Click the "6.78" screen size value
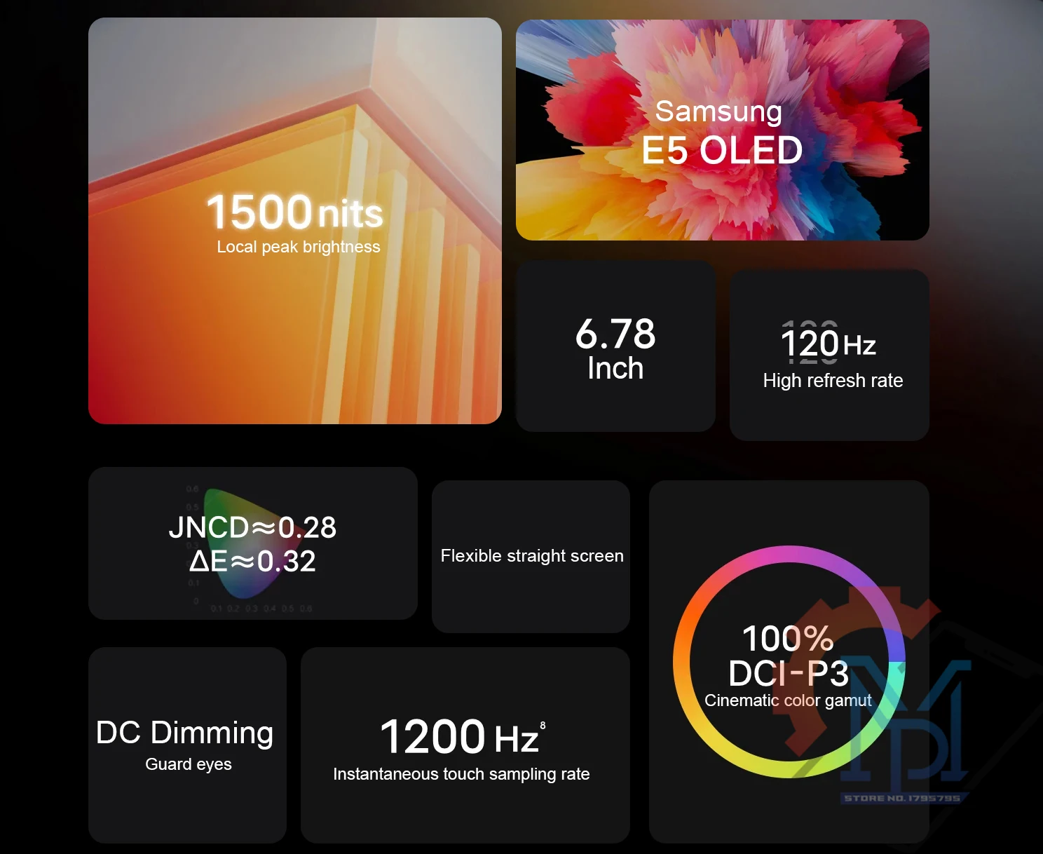 [x=615, y=334]
